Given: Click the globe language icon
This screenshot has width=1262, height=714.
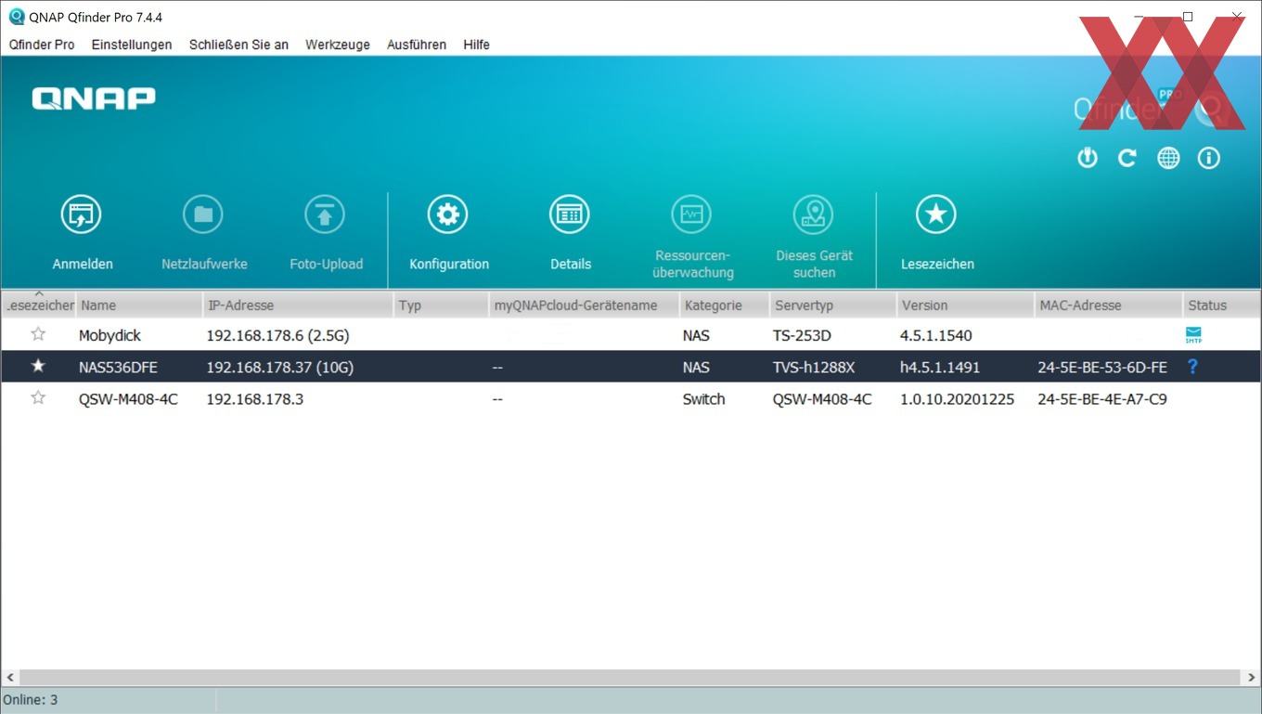Looking at the screenshot, I should coord(1168,158).
